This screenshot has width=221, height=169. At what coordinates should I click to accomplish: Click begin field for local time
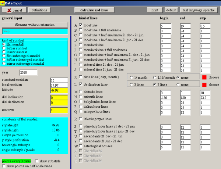click(x=166, y=26)
